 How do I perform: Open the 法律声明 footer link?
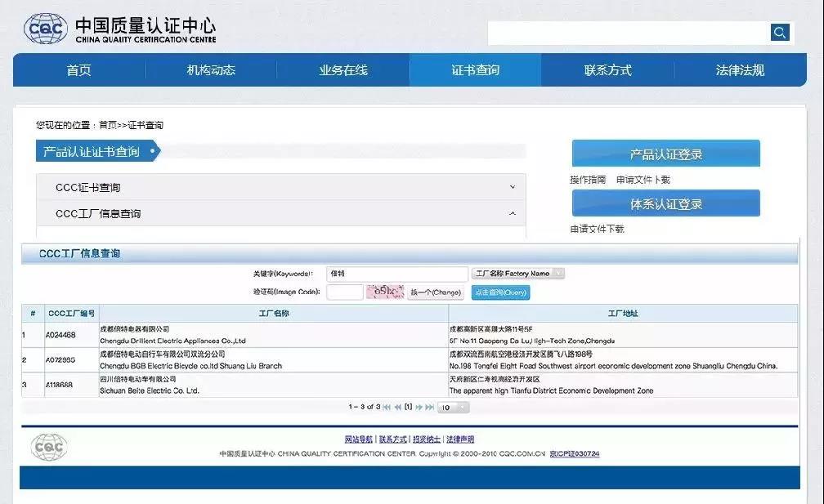click(x=460, y=439)
